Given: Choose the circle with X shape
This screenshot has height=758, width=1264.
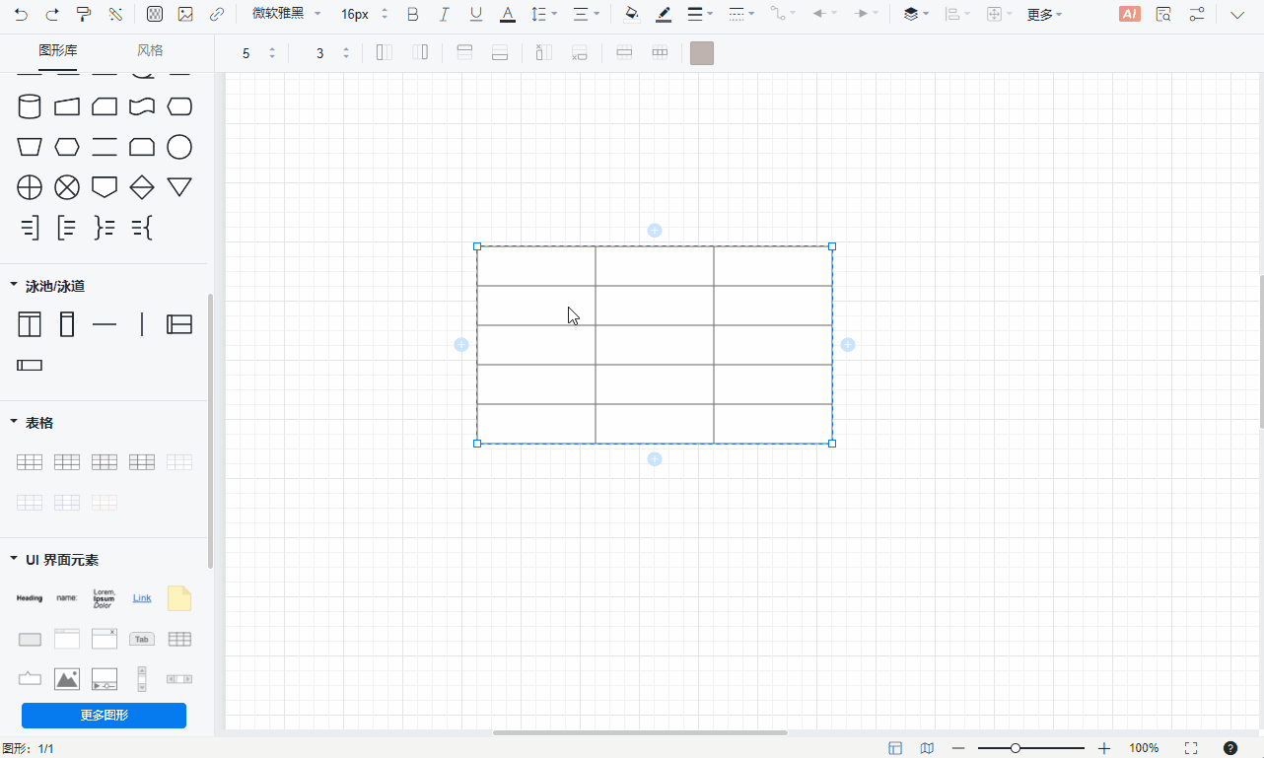Looking at the screenshot, I should click(x=67, y=187).
